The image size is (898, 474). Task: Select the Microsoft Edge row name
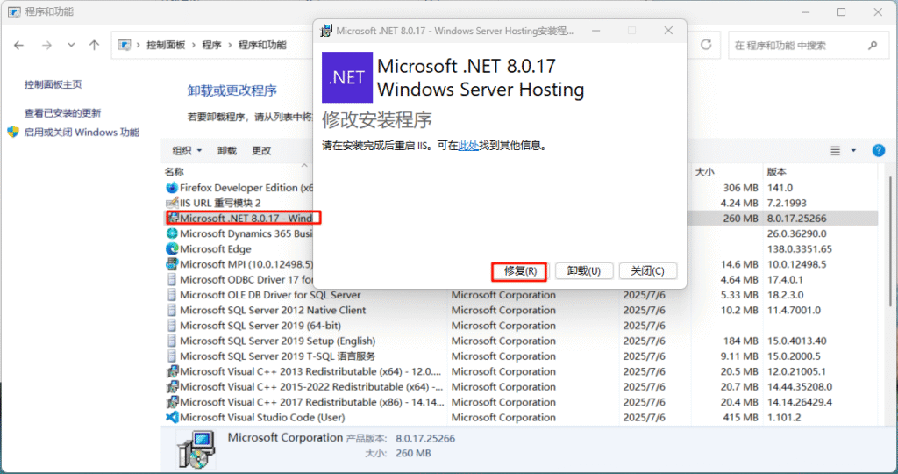click(x=216, y=249)
